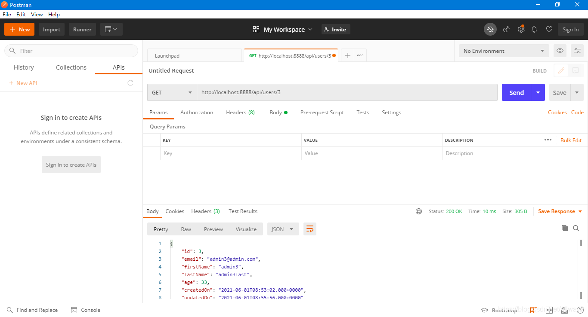Open the capture requests satellite icon

pos(507,29)
